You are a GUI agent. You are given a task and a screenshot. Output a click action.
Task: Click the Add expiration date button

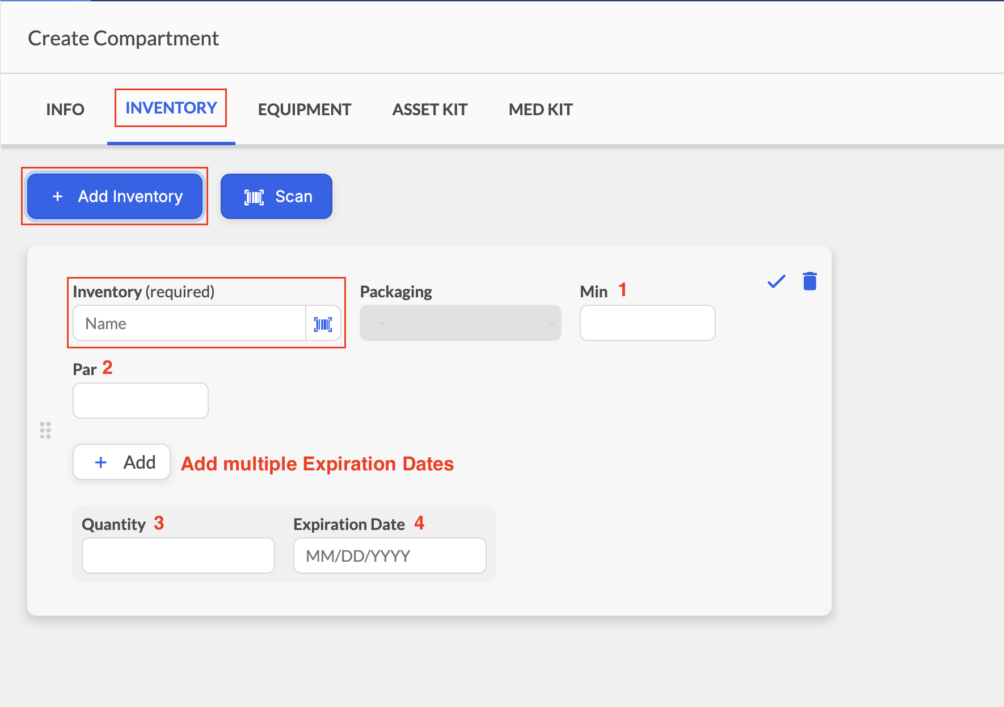coord(122,462)
